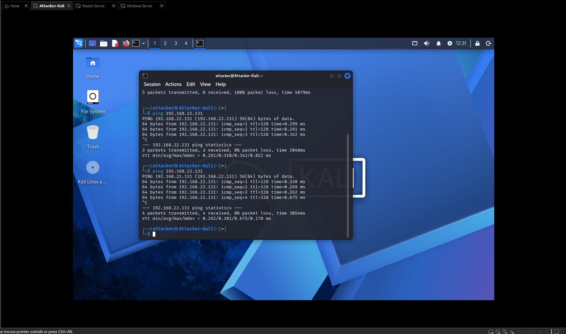The width and height of the screenshot is (566, 334).
Task: Click the terminal window title bar icon
Action: [145, 76]
